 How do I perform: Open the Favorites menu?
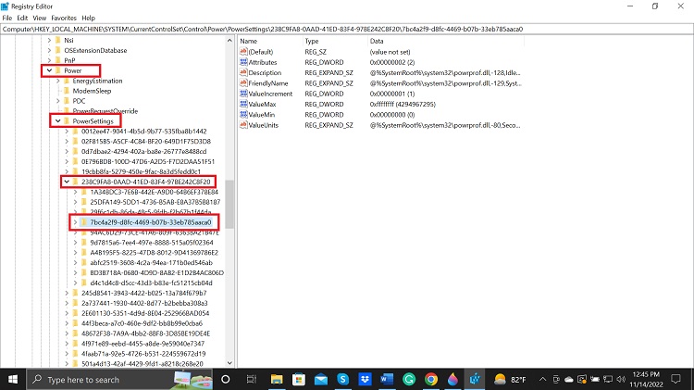coord(64,18)
